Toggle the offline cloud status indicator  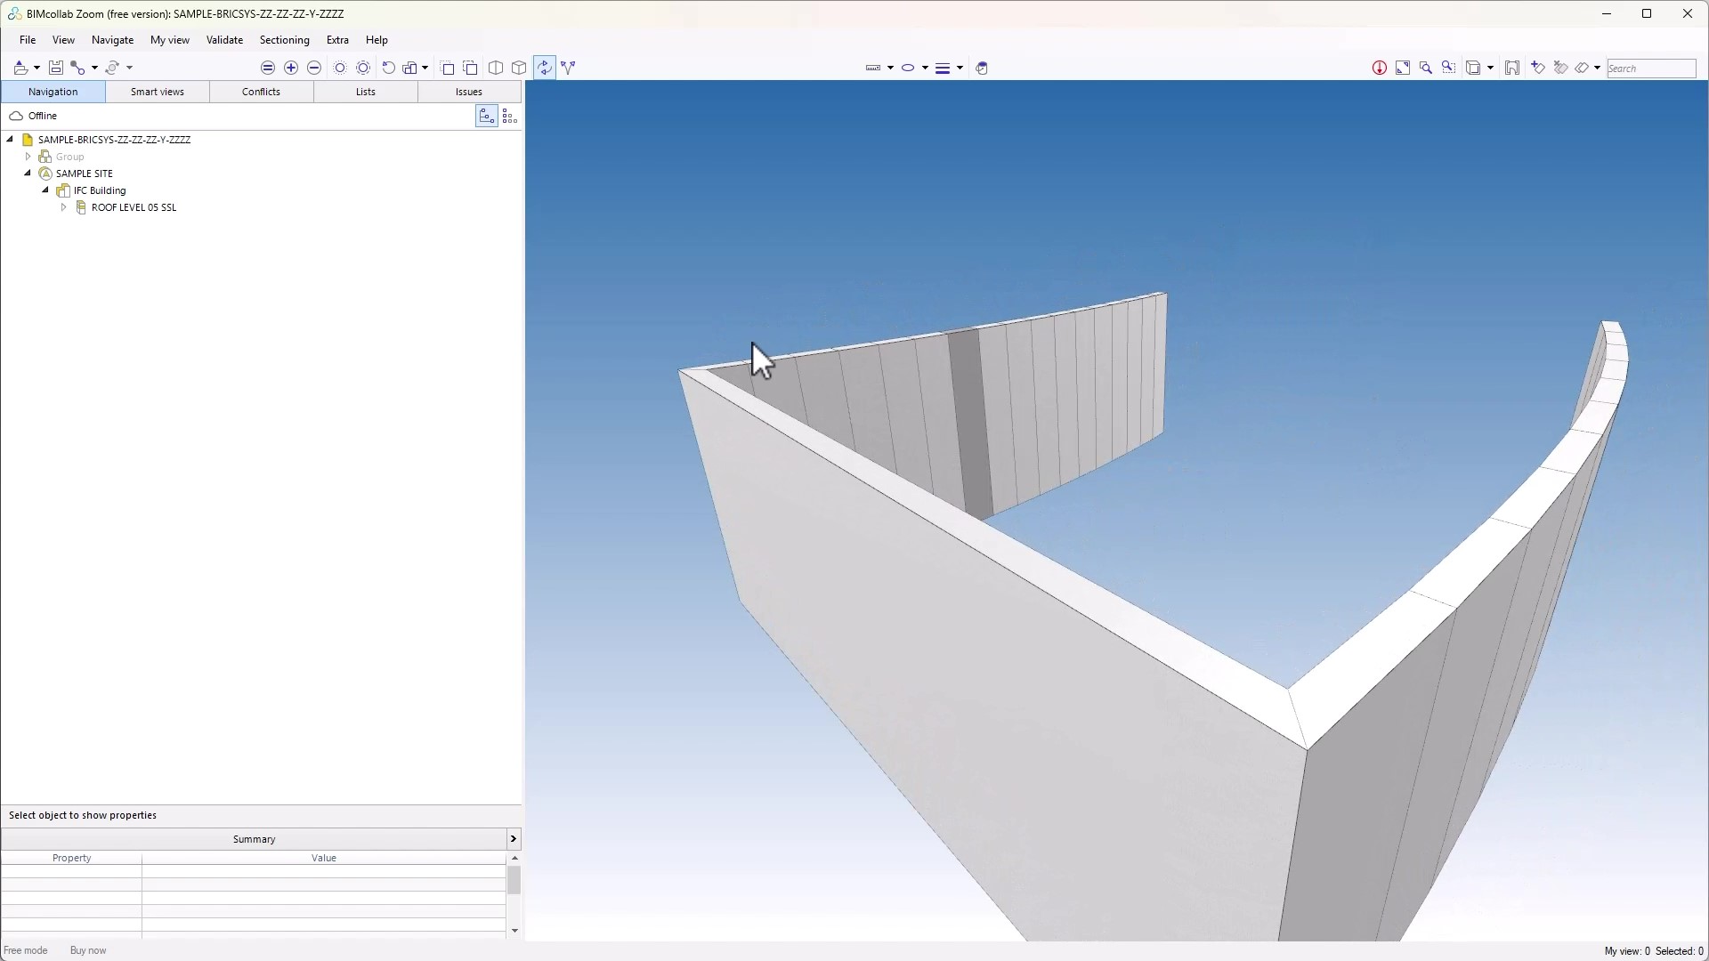point(16,116)
